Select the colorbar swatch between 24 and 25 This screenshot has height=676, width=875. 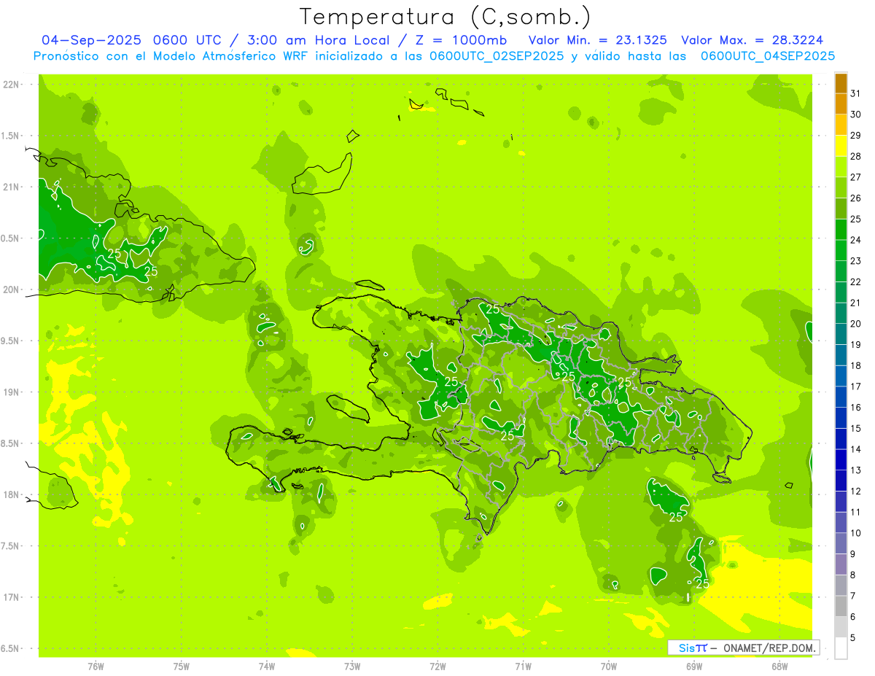[841, 230]
